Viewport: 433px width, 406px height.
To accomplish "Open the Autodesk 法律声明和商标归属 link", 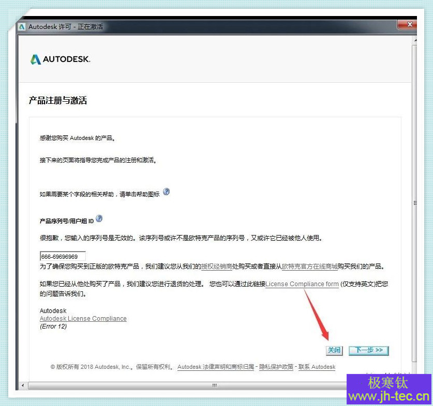I will 216,367.
